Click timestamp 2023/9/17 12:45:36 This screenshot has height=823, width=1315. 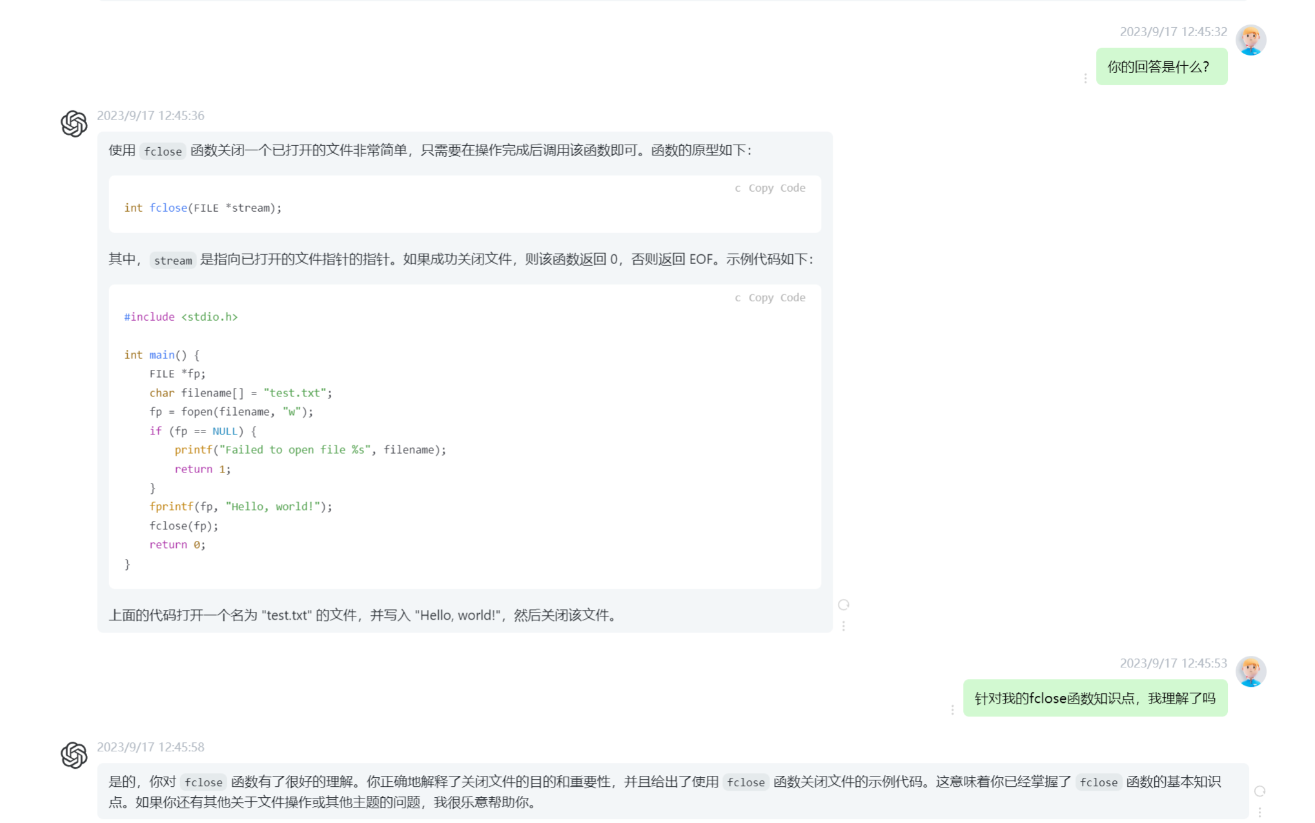pyautogui.click(x=150, y=116)
